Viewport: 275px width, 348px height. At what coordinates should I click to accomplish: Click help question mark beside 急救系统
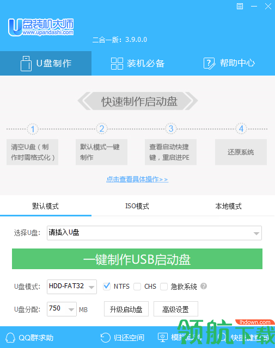pyautogui.click(x=204, y=286)
